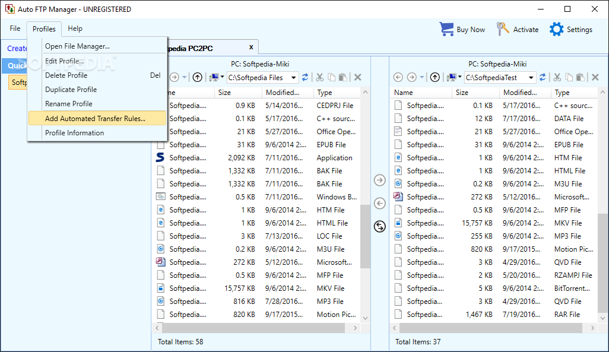
Task: Refresh the C:\Softpedia Files listing
Action: click(305, 77)
